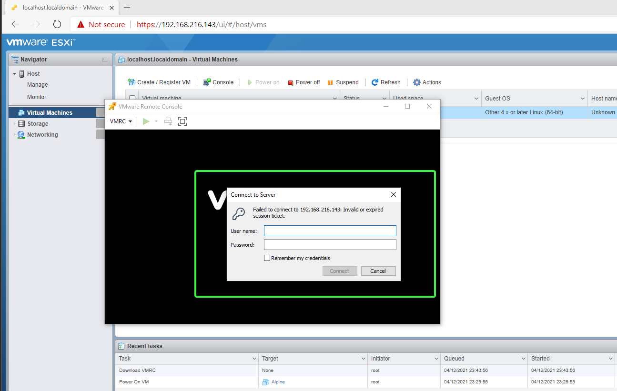Open the Queued column dropdown
Image resolution: width=617 pixels, height=391 pixels.
[524, 359]
